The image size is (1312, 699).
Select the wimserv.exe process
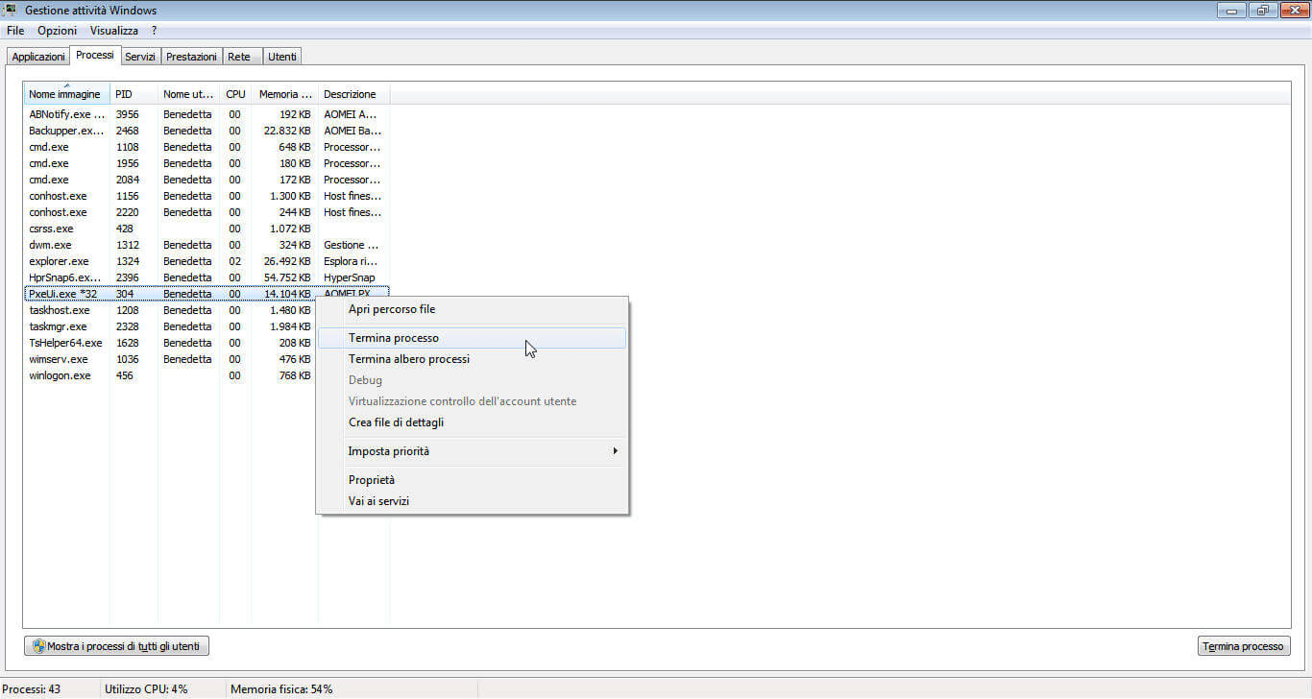(x=170, y=359)
